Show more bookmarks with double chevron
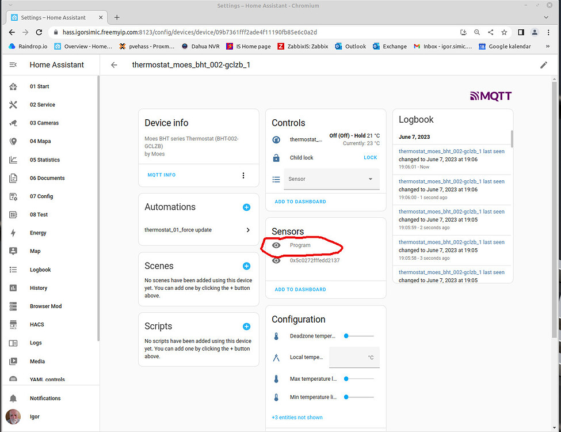The height and width of the screenshot is (432, 561). click(x=547, y=46)
